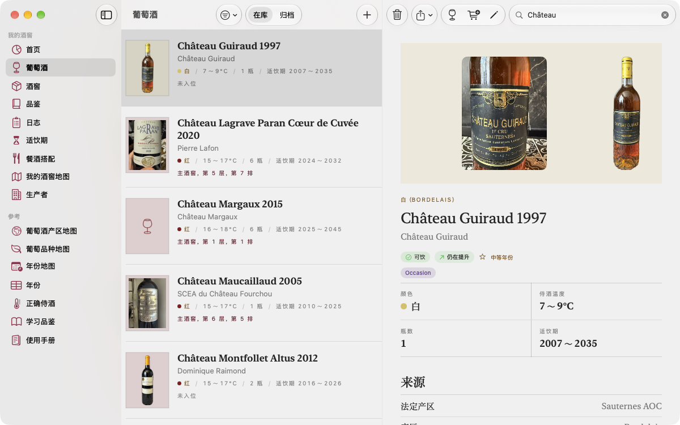Open 餐酒搭配 in the sidebar
The width and height of the screenshot is (680, 425).
tap(61, 159)
